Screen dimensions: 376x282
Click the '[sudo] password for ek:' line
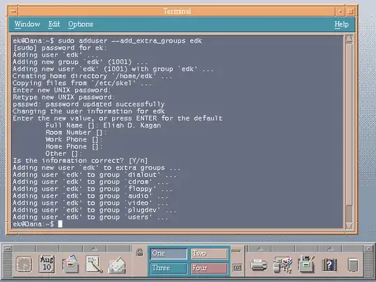coord(59,48)
